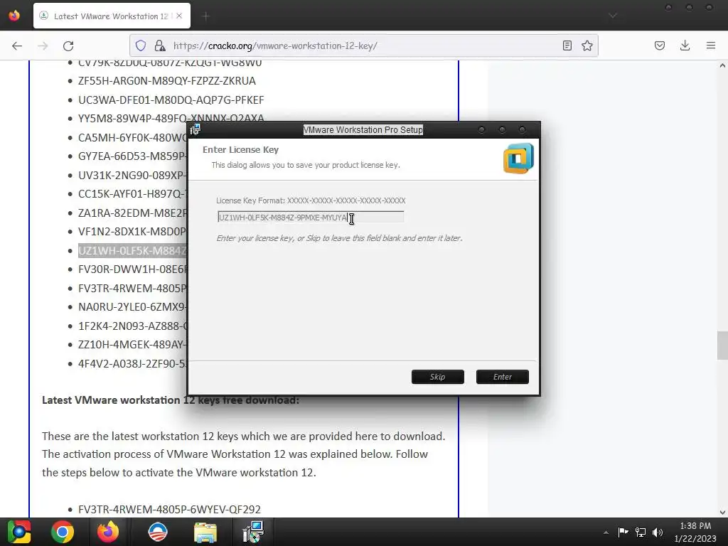Open the Firefox hamburger menu
728x546 pixels.
point(711,45)
